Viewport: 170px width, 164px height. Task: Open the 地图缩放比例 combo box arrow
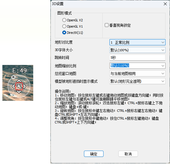pos(163,66)
